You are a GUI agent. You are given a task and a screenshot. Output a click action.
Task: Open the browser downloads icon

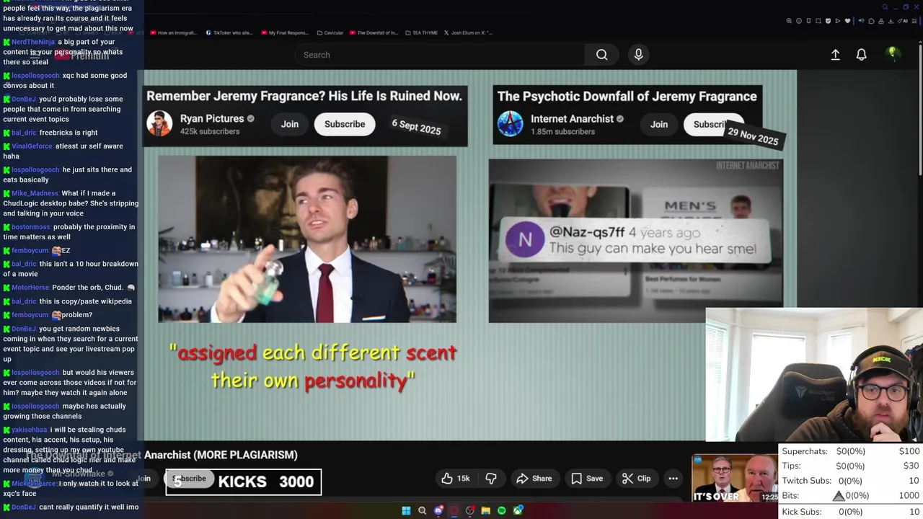coord(891,21)
